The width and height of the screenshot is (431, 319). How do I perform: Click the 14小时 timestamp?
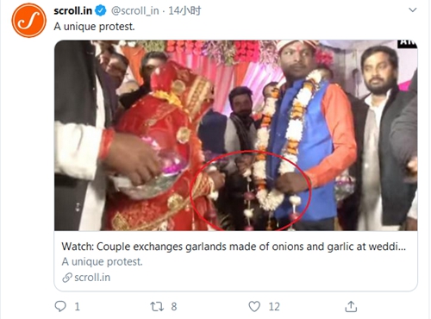[x=184, y=11]
